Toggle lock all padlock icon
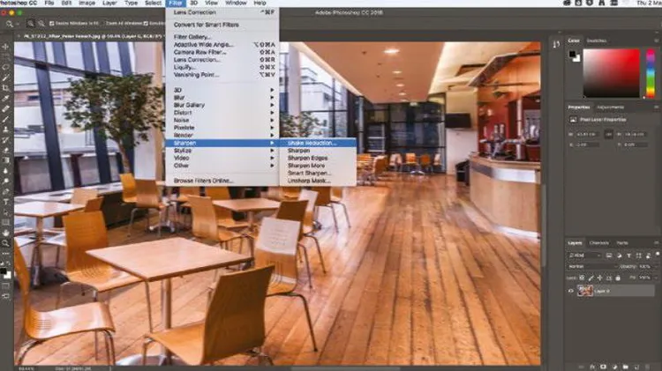Screen dimensions: 662x371 point(618,278)
